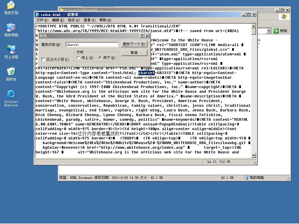Screen dimensions: 299x224
Task: Click the 取消 button in Find dialog
Action: pyautogui.click(x=134, y=53)
